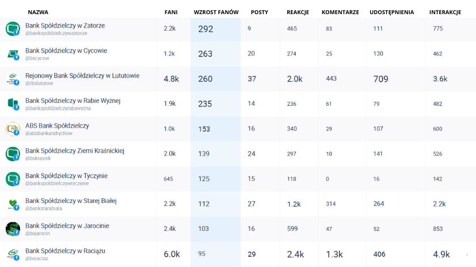
Task: Click the Rejonowy Bank Spółdzielczy w Lututowie logo
Action: [12, 79]
